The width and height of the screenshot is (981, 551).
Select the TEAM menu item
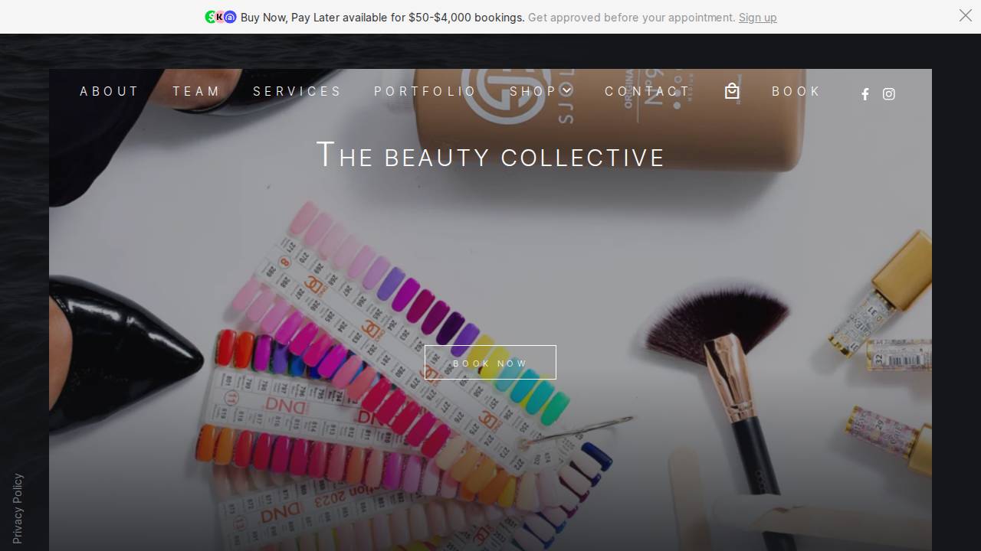pos(196,91)
